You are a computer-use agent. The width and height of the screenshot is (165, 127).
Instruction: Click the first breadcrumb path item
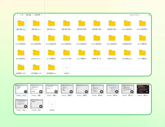[28, 15]
